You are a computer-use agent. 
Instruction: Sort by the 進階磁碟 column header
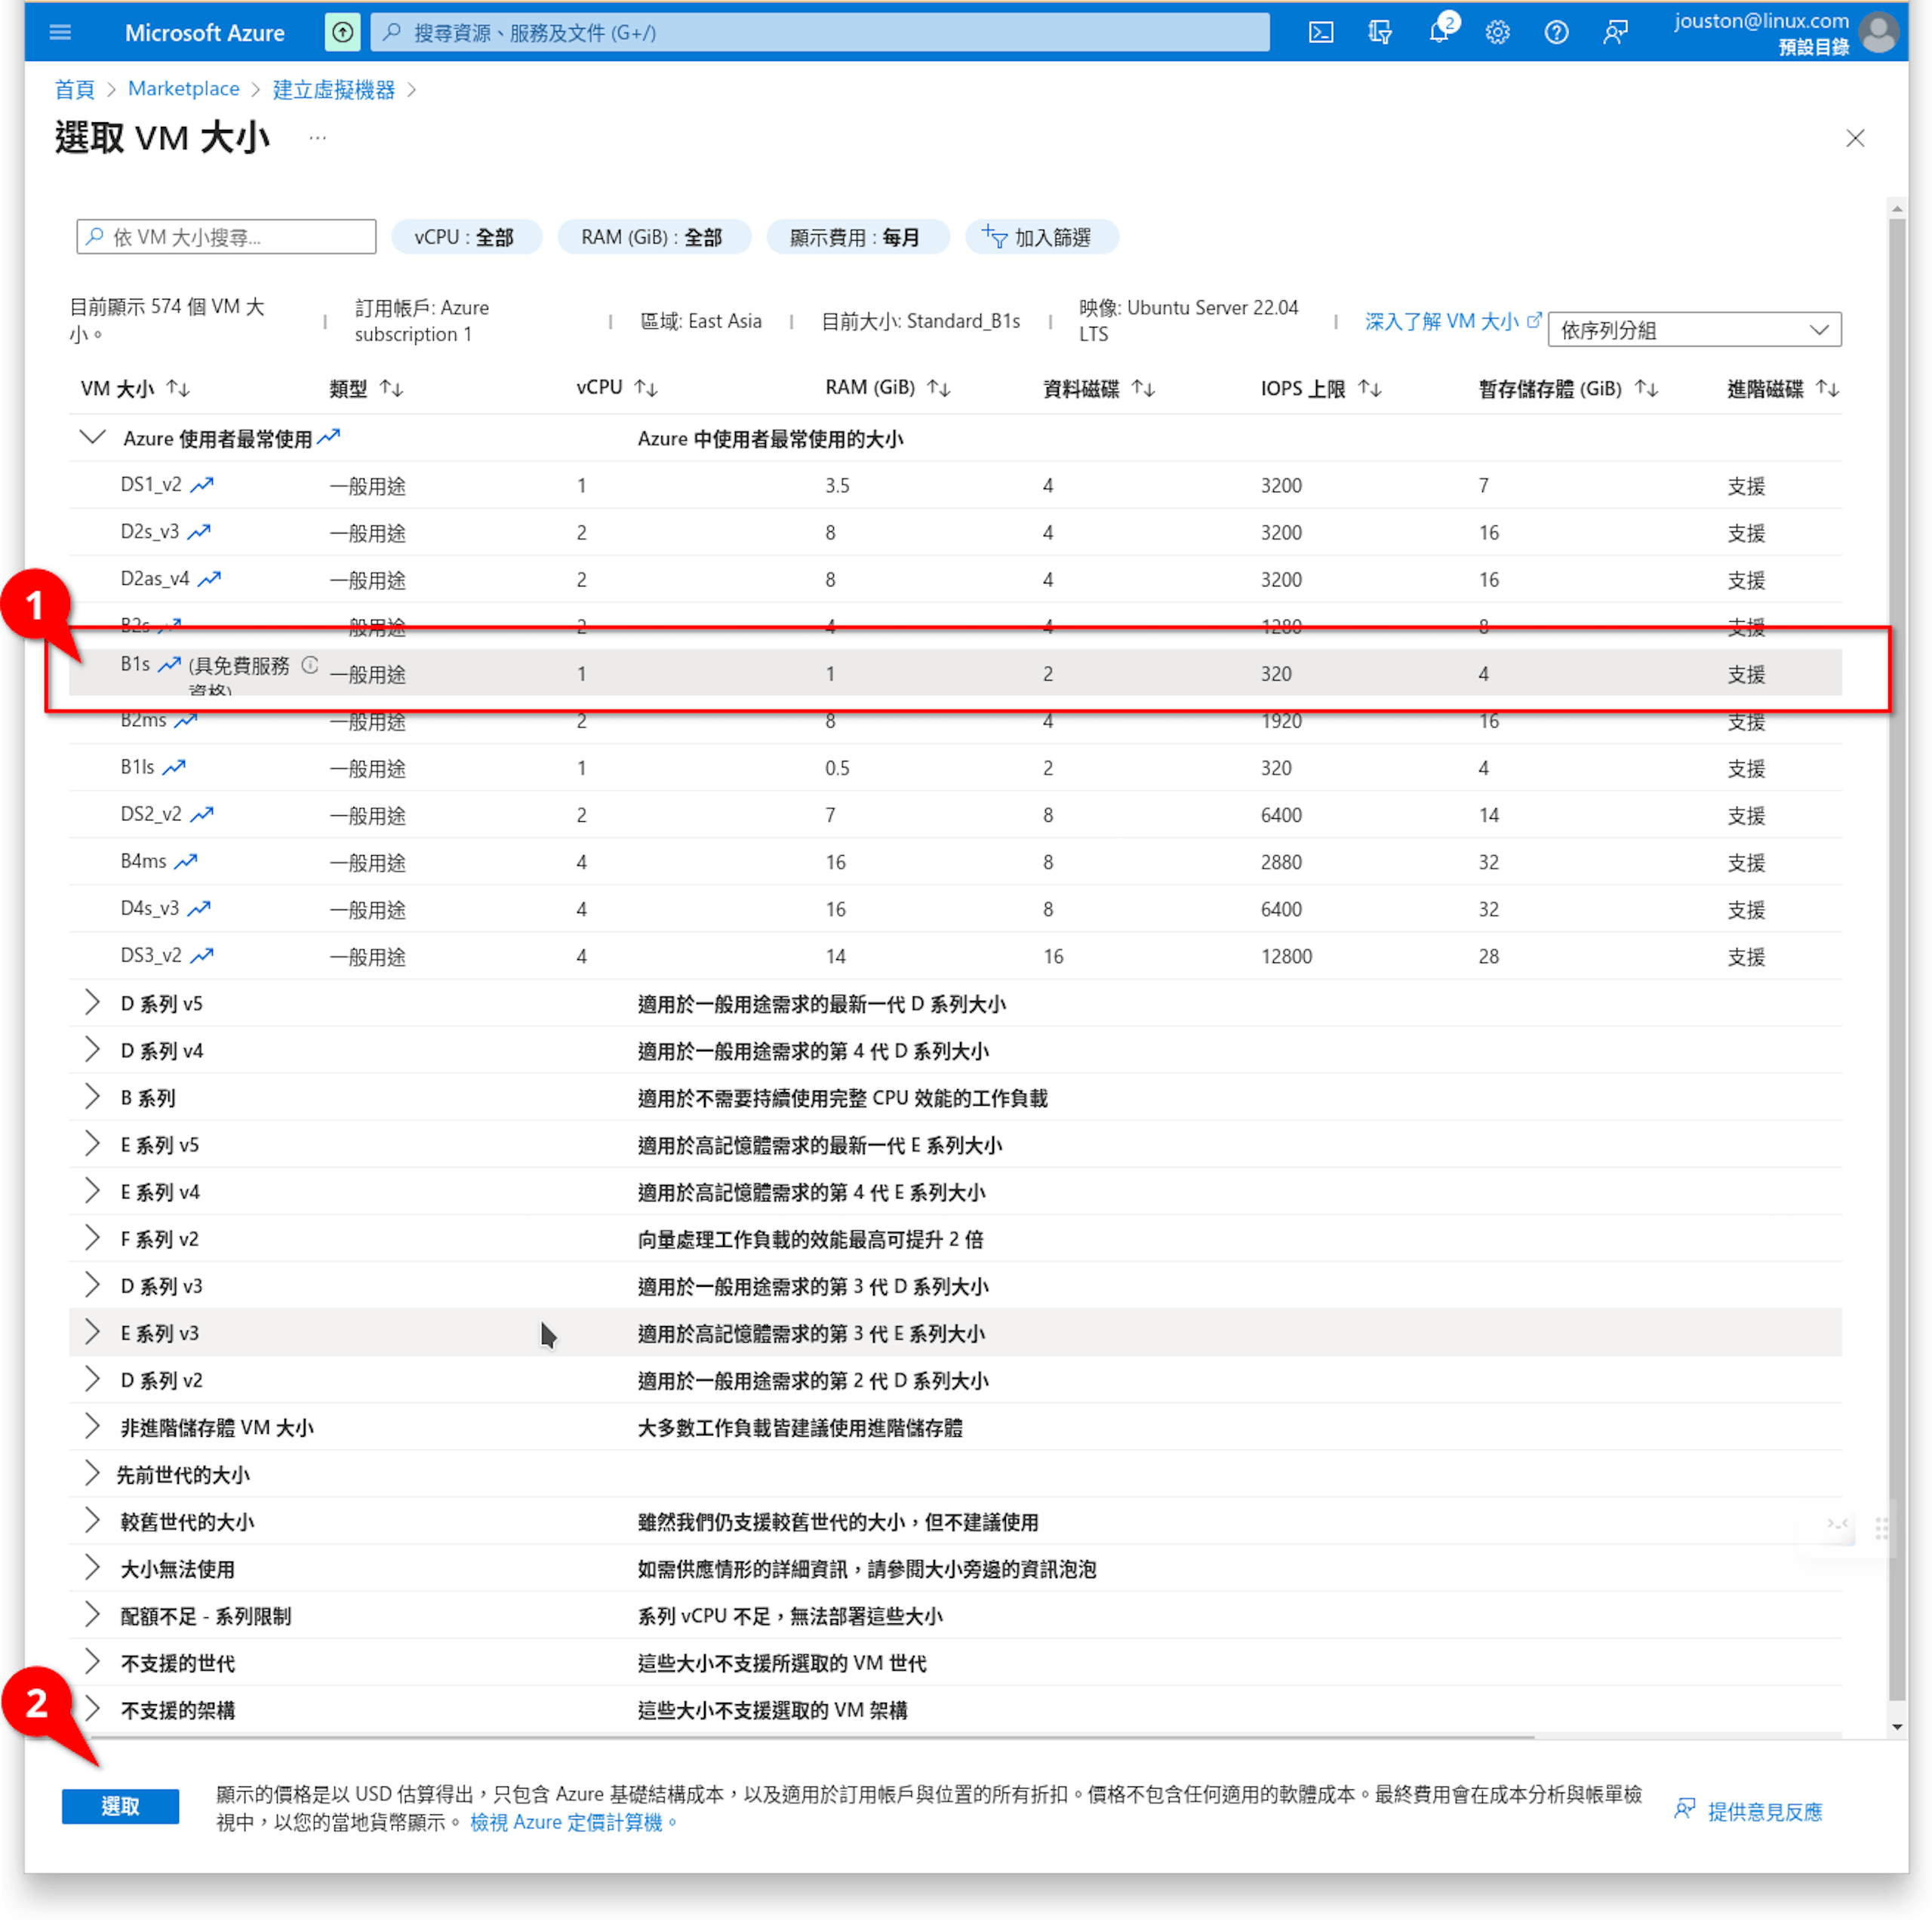(x=1782, y=388)
